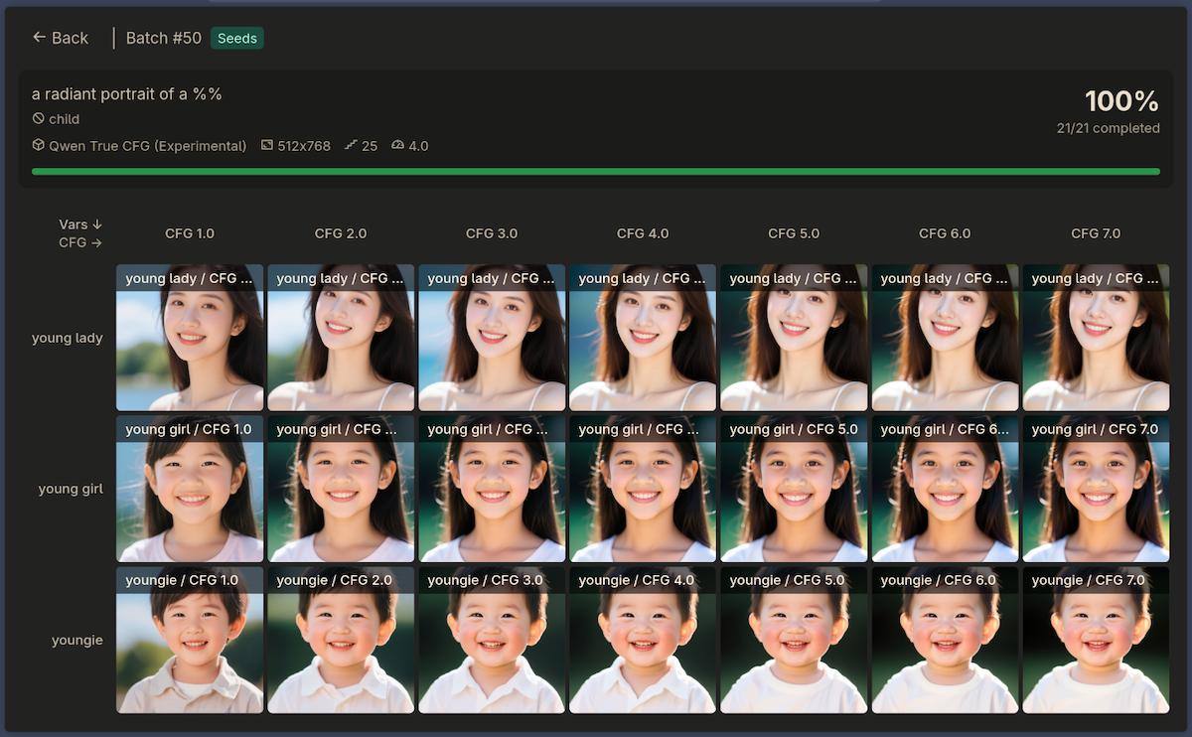Click the young girl row label

[70, 489]
